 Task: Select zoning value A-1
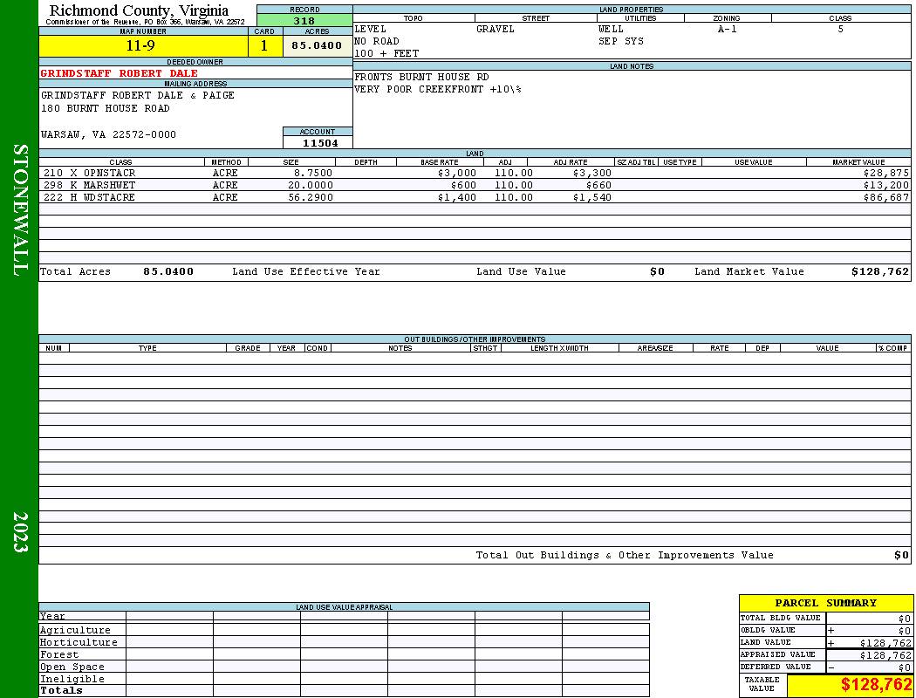(x=728, y=29)
